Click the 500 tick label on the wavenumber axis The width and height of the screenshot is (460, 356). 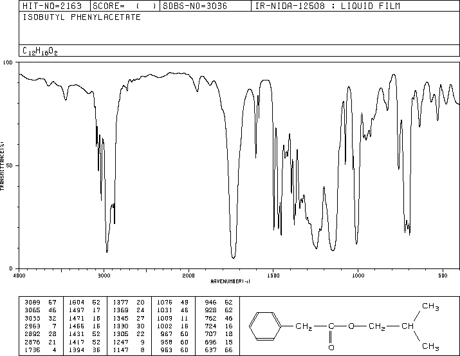tap(443, 276)
